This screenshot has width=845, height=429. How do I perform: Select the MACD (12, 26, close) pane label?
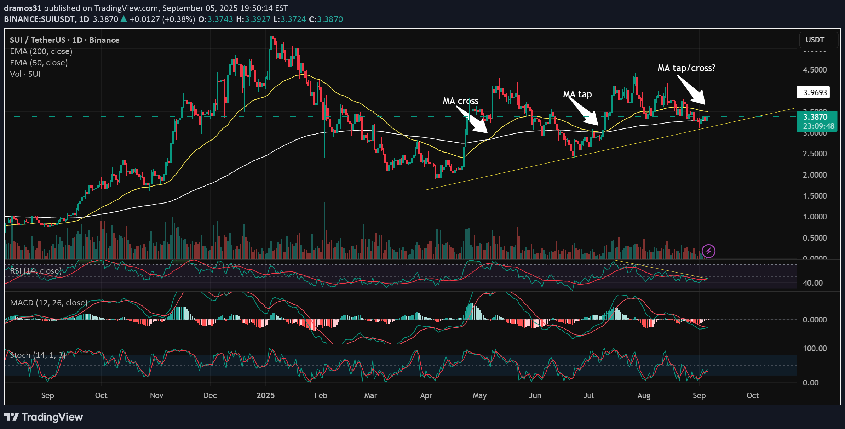[49, 303]
